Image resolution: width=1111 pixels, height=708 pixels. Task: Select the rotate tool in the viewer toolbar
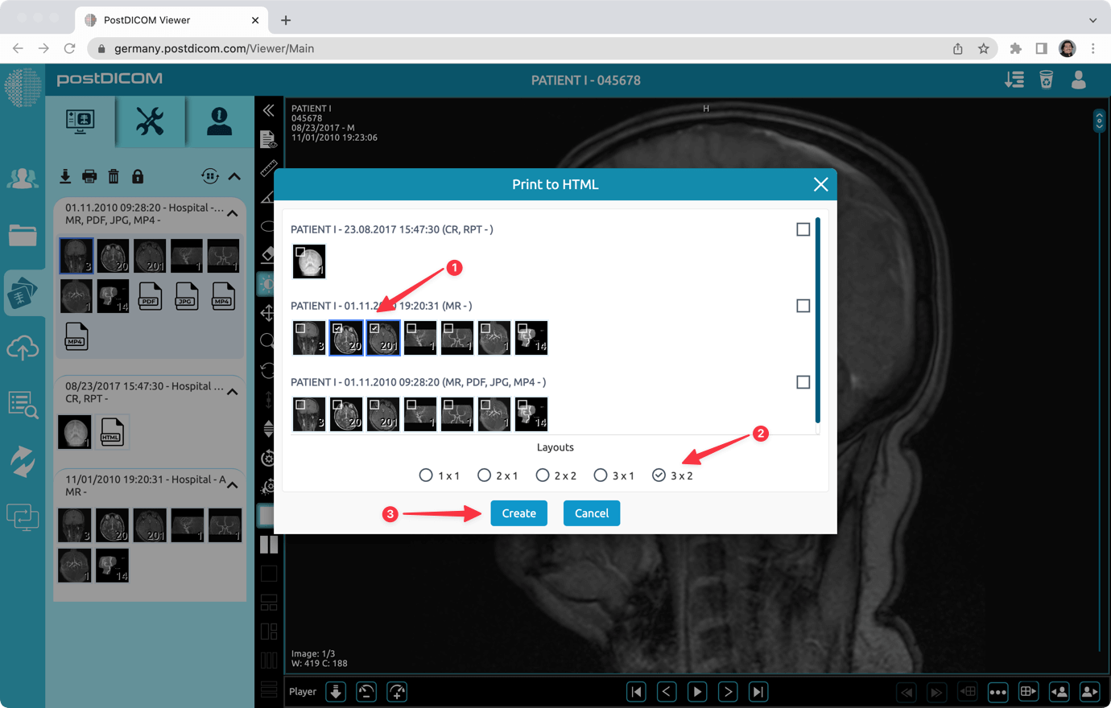pos(269,369)
